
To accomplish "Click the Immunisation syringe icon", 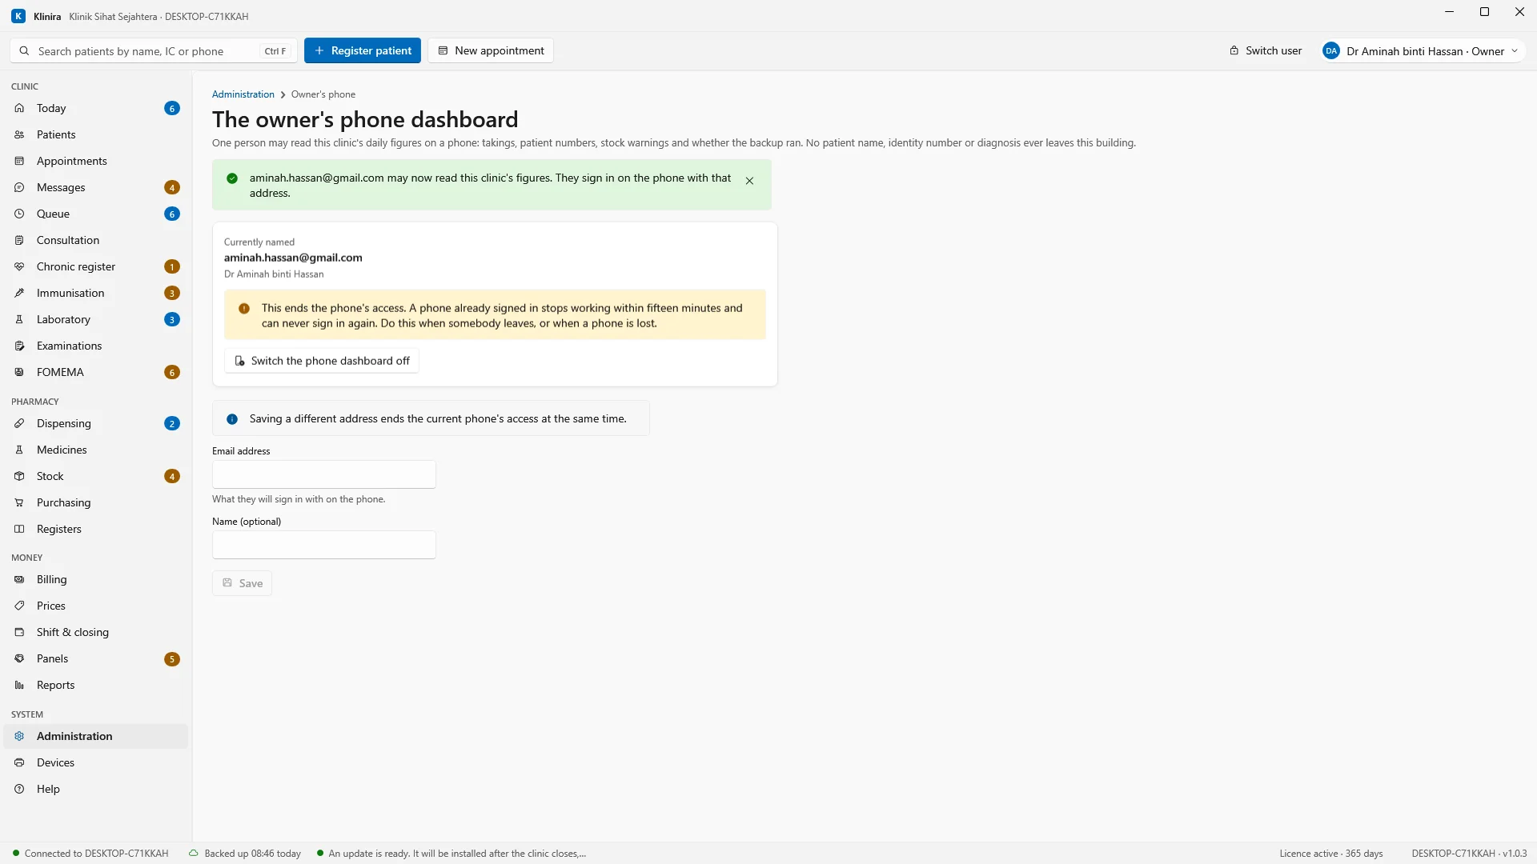I will (x=19, y=293).
